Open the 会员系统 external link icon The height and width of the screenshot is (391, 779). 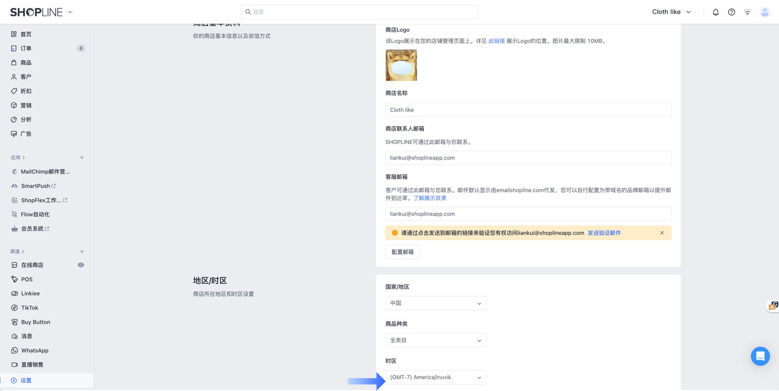coord(47,228)
